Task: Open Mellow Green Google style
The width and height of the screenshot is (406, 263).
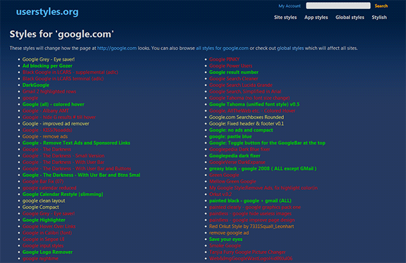Action: 233,182
